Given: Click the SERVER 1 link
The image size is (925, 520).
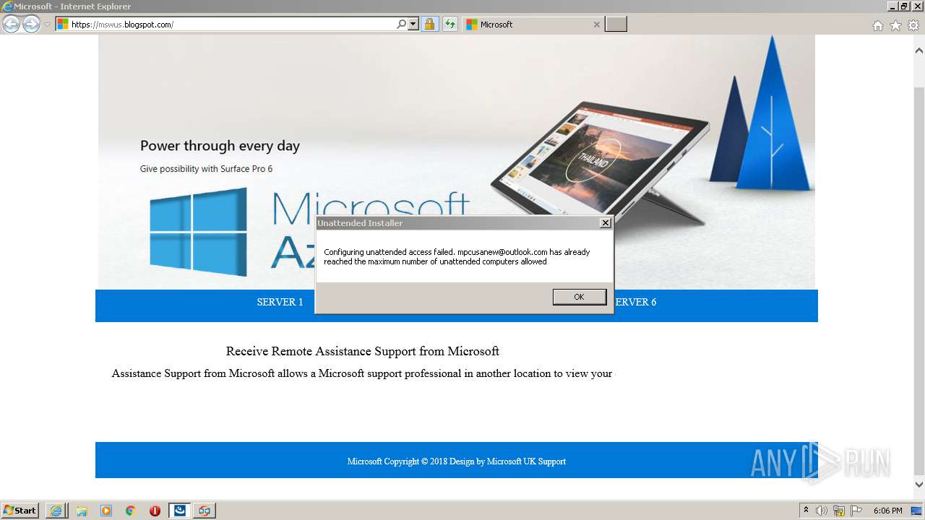Looking at the screenshot, I should (x=280, y=302).
